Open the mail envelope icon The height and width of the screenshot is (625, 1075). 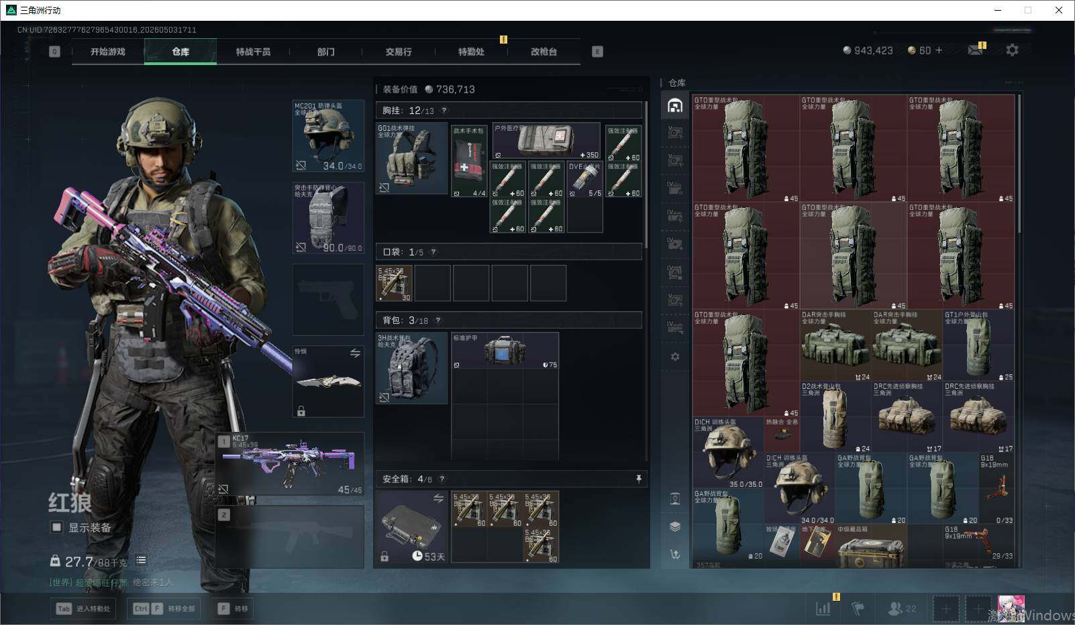point(976,50)
